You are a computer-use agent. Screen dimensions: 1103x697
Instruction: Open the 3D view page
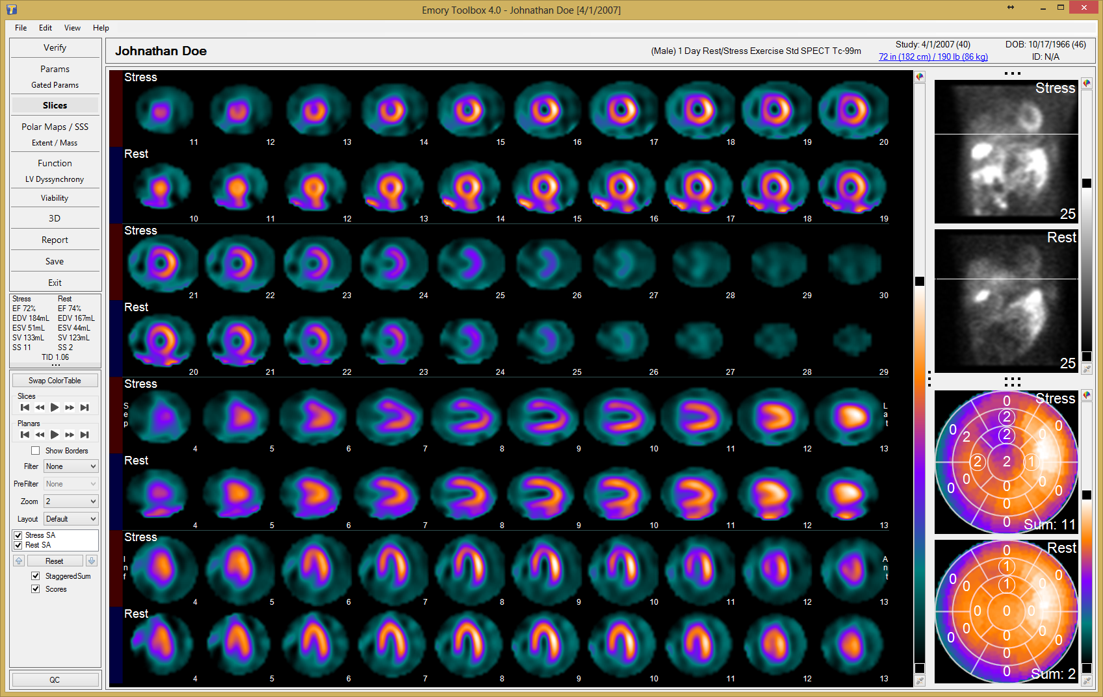(55, 218)
